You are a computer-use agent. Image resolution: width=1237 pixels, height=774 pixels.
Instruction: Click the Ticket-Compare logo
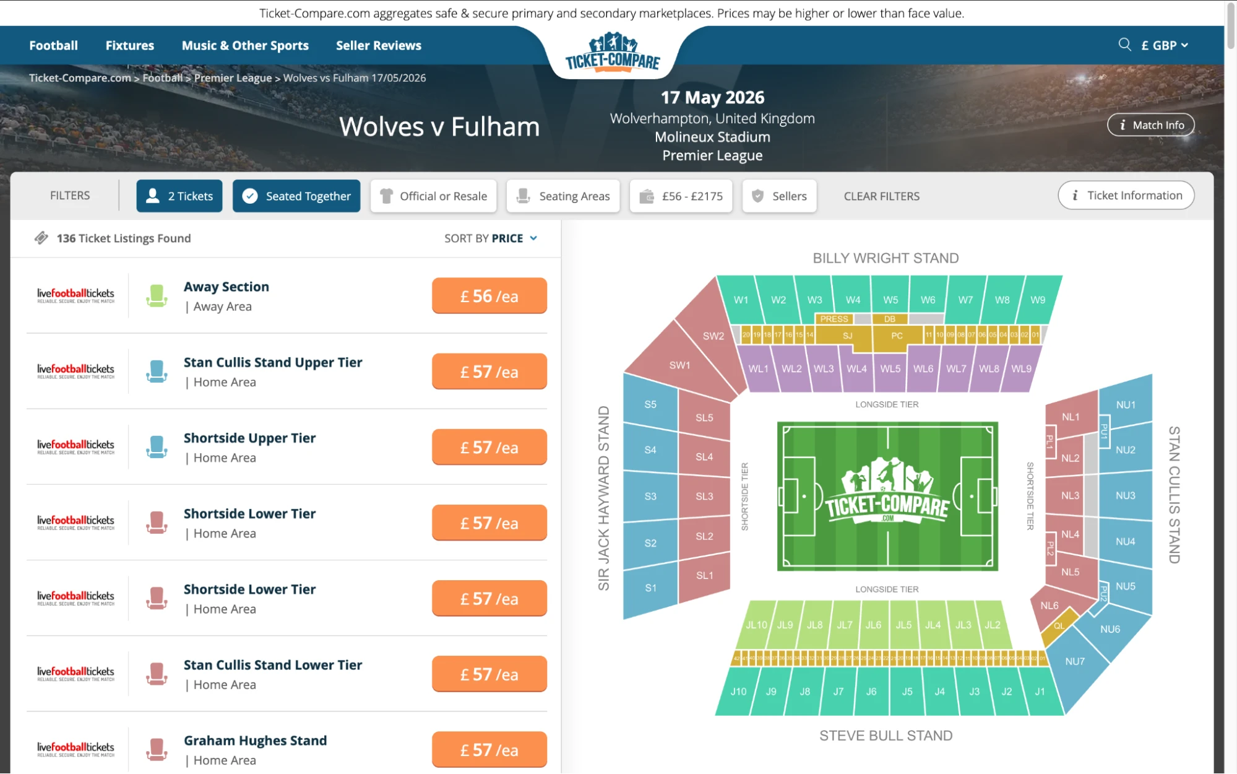(612, 54)
